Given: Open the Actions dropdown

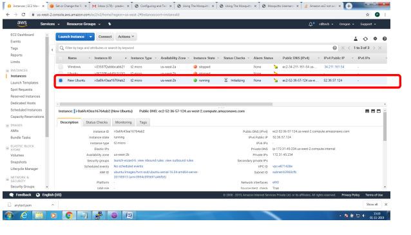Looking at the screenshot, I should pyautogui.click(x=126, y=37).
